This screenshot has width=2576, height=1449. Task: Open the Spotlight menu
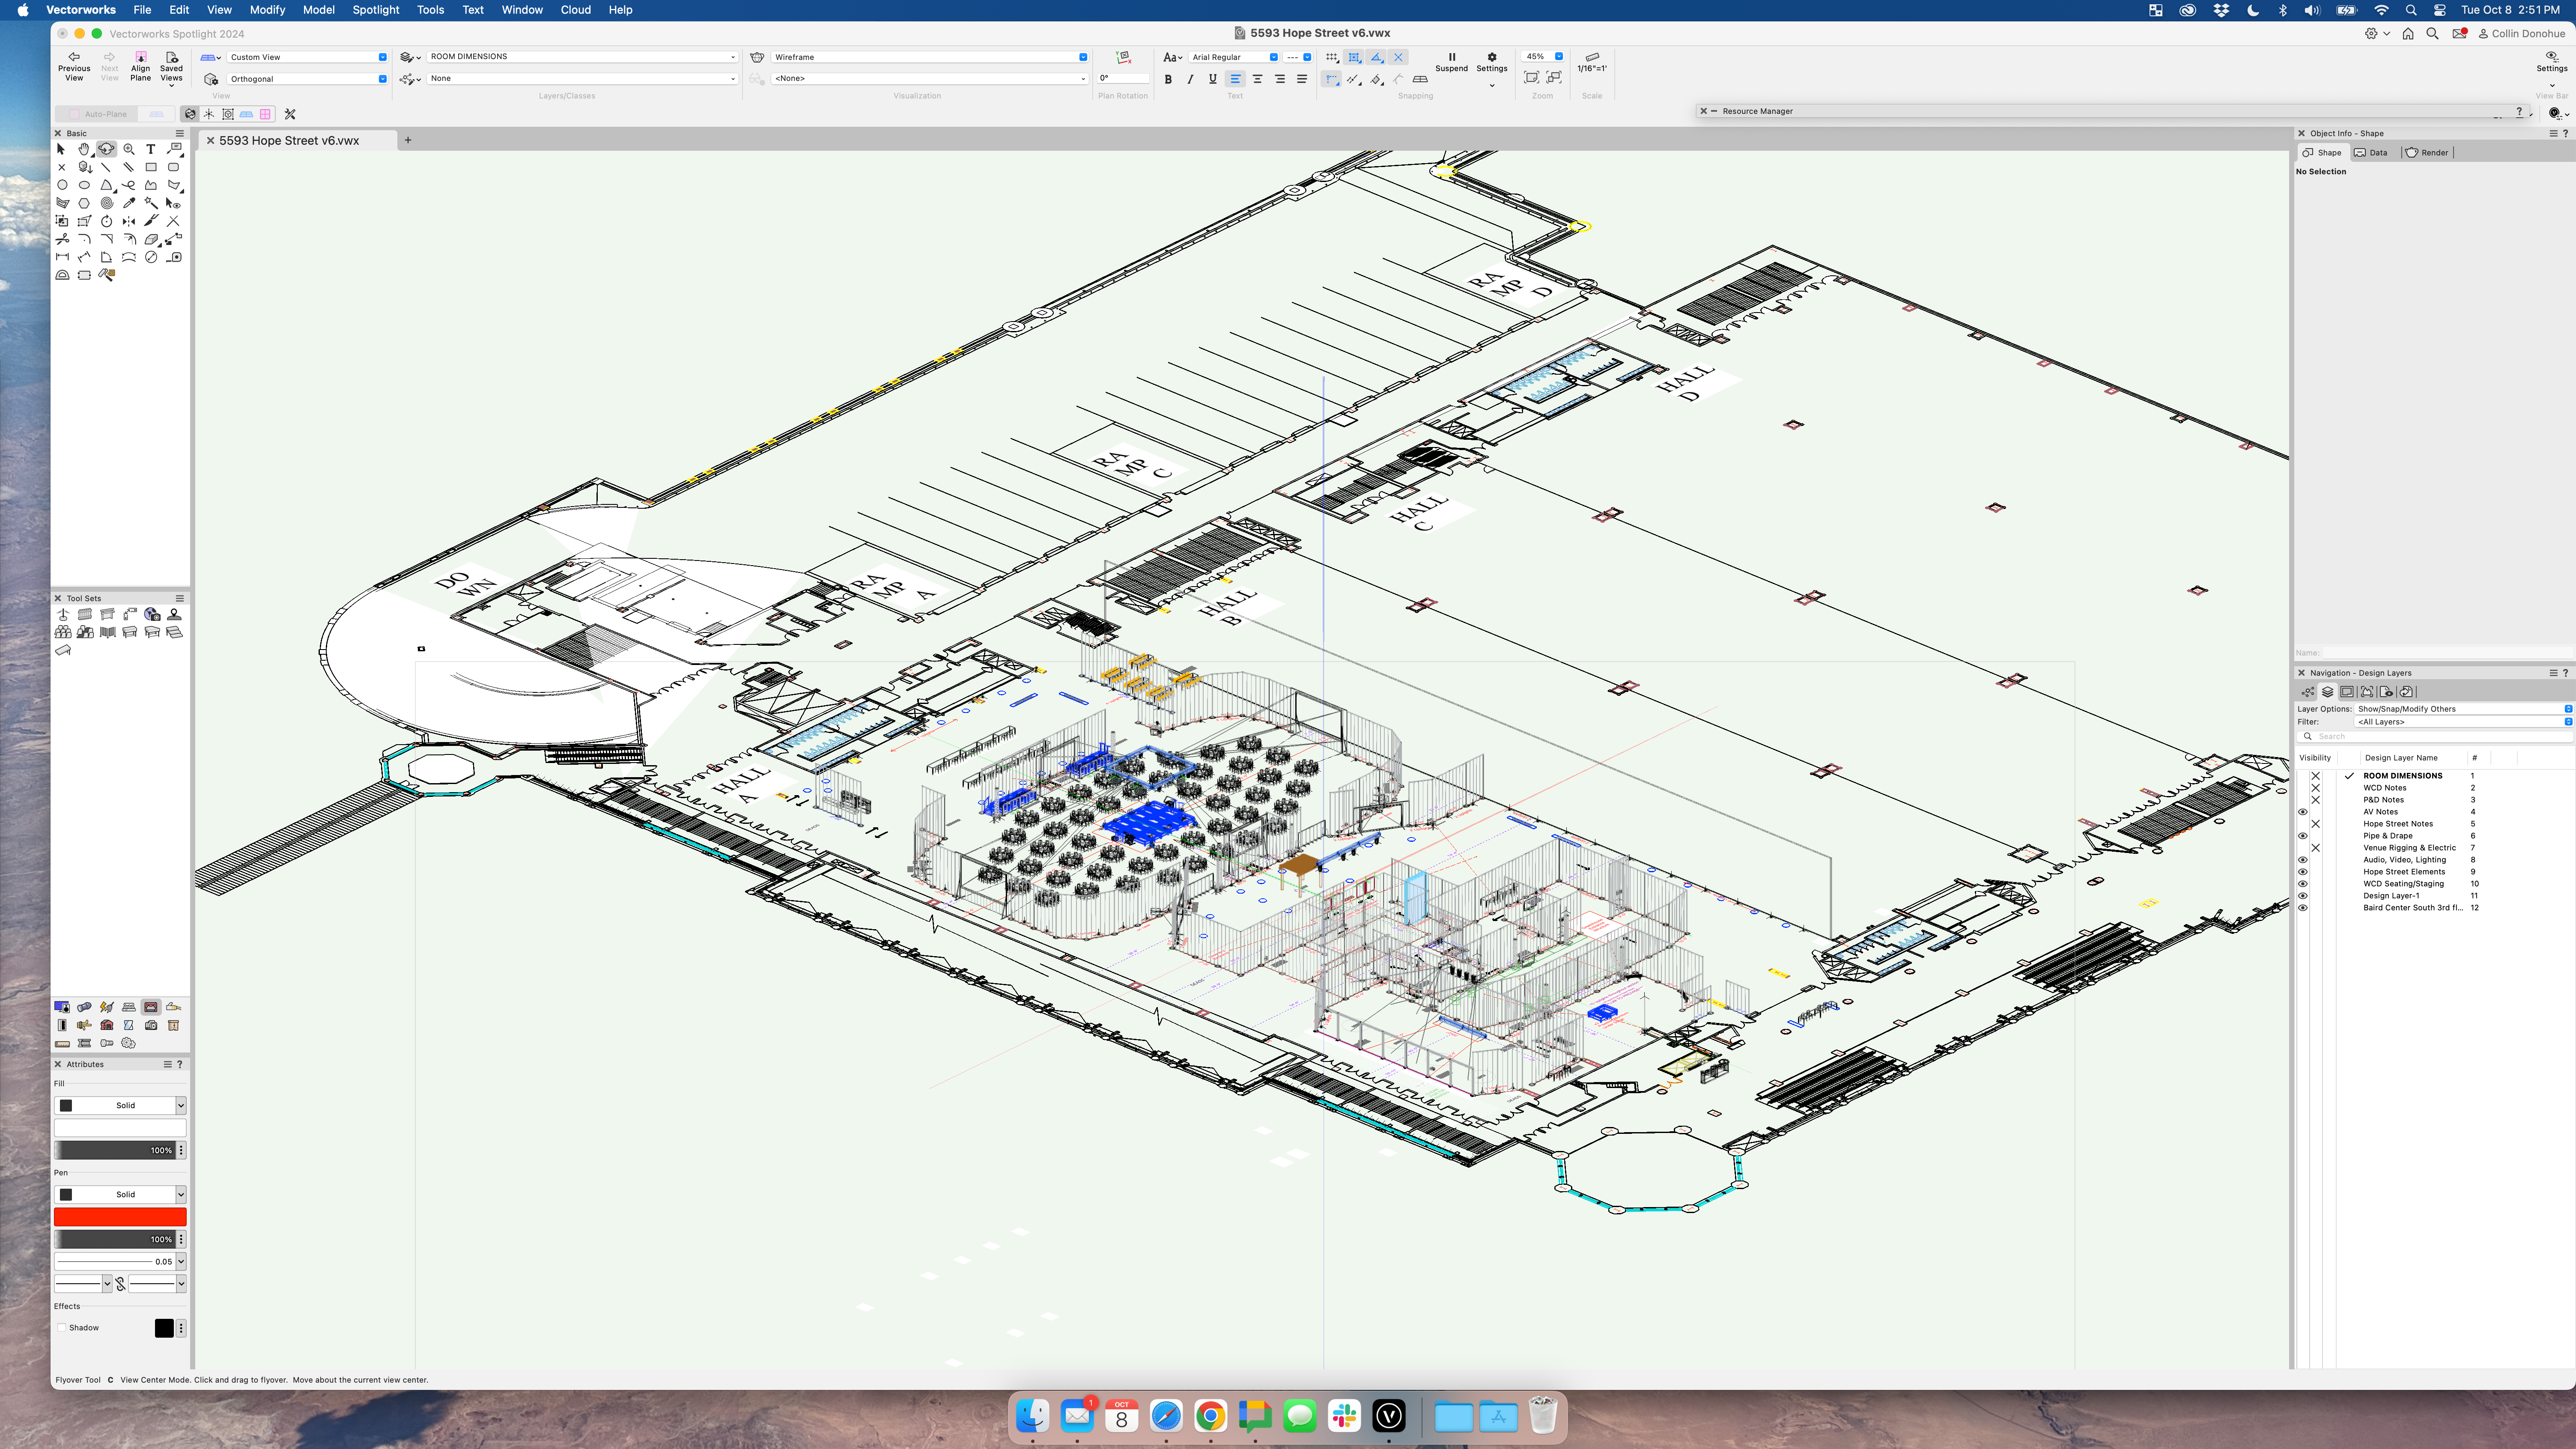point(375,10)
